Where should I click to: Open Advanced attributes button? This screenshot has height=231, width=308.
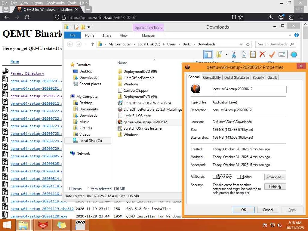[275, 177]
